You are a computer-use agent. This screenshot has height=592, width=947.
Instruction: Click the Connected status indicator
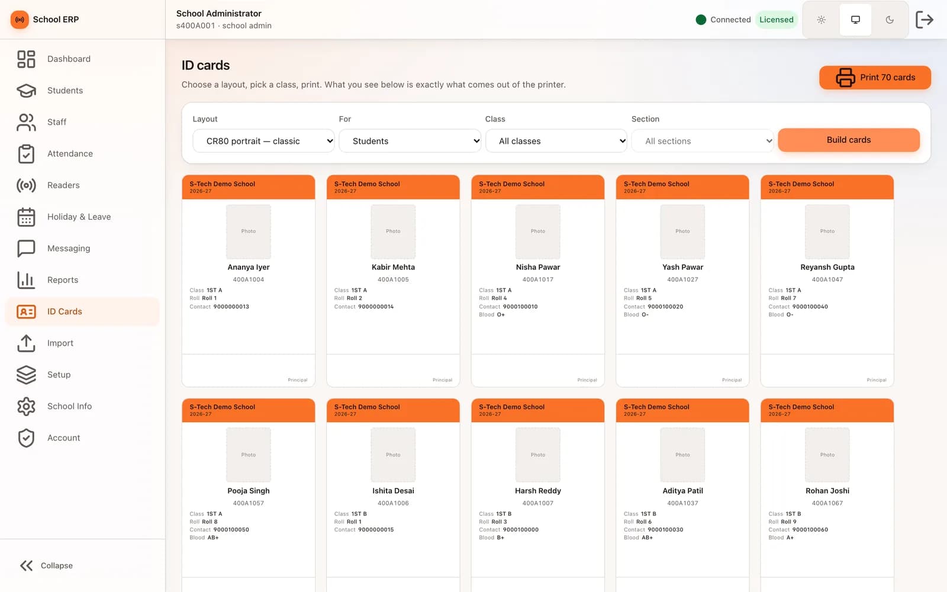coord(723,20)
